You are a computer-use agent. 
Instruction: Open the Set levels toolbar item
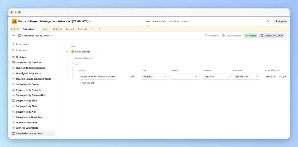(x=212, y=35)
